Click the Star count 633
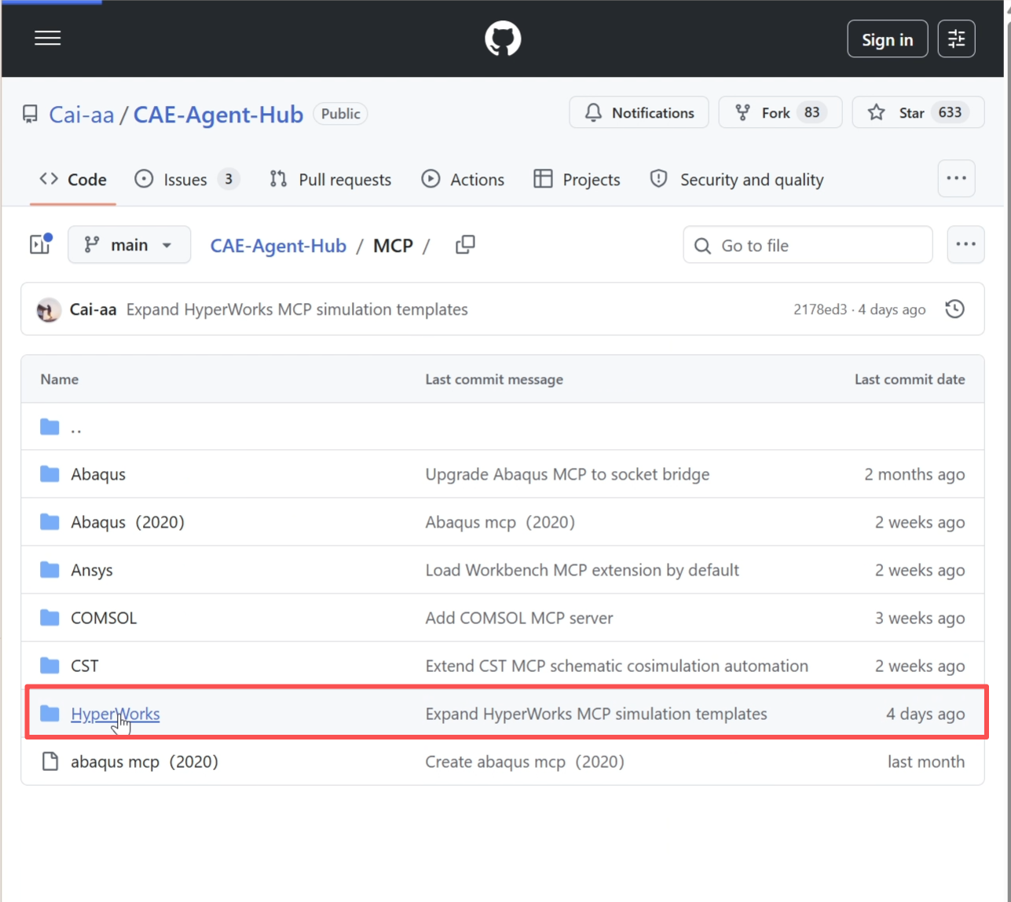 click(x=950, y=113)
